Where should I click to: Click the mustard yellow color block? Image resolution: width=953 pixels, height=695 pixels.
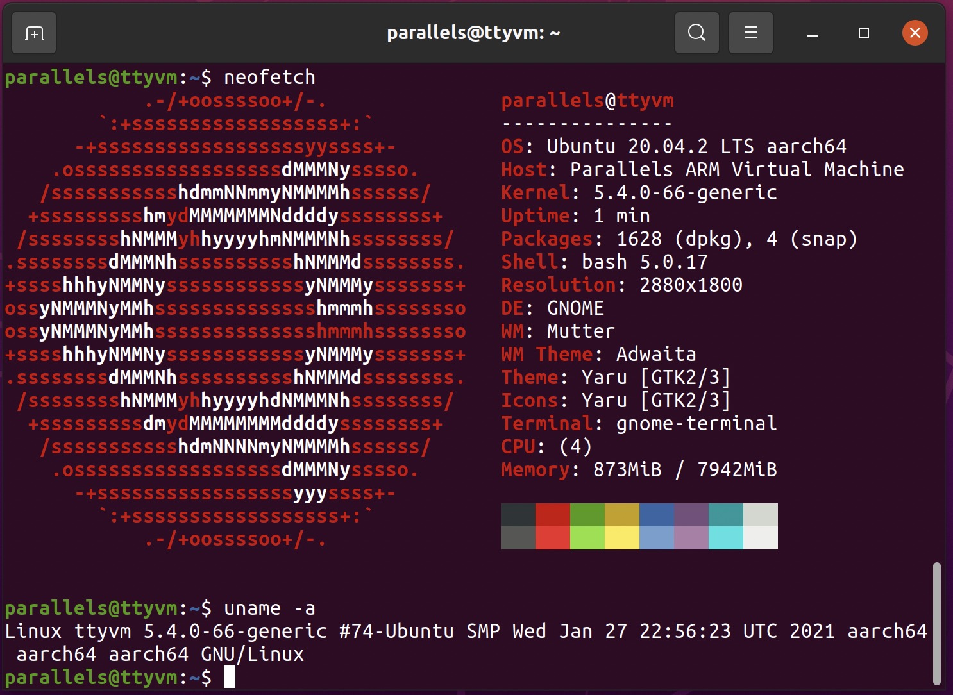622,515
